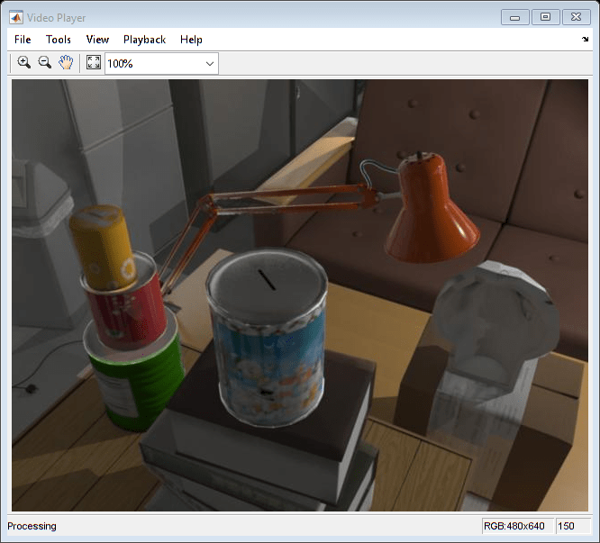Maximize the Video Player window

coord(545,17)
